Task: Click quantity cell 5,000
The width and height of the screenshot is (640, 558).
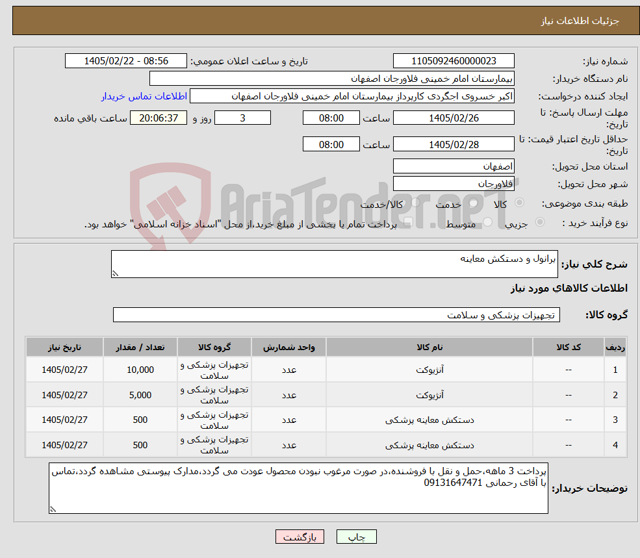Action: pos(140,395)
